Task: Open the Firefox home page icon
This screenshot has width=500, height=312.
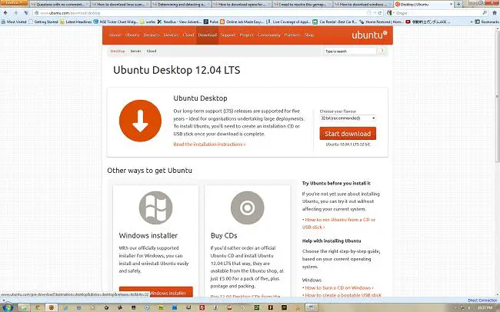Action: [495, 13]
